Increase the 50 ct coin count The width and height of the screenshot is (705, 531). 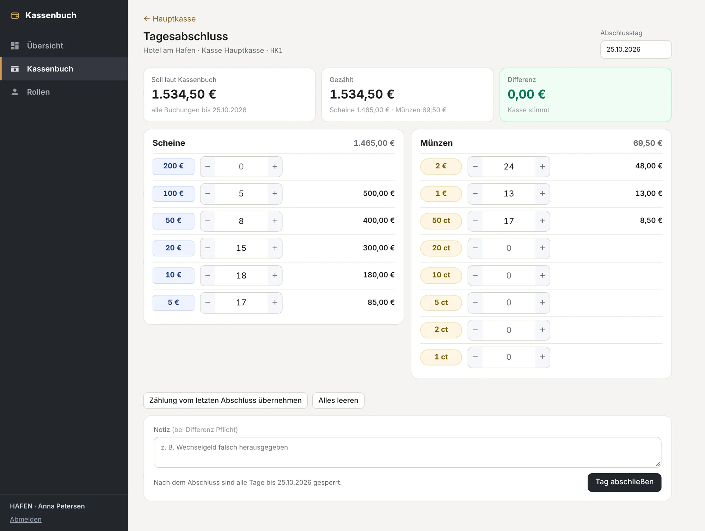[x=542, y=221]
